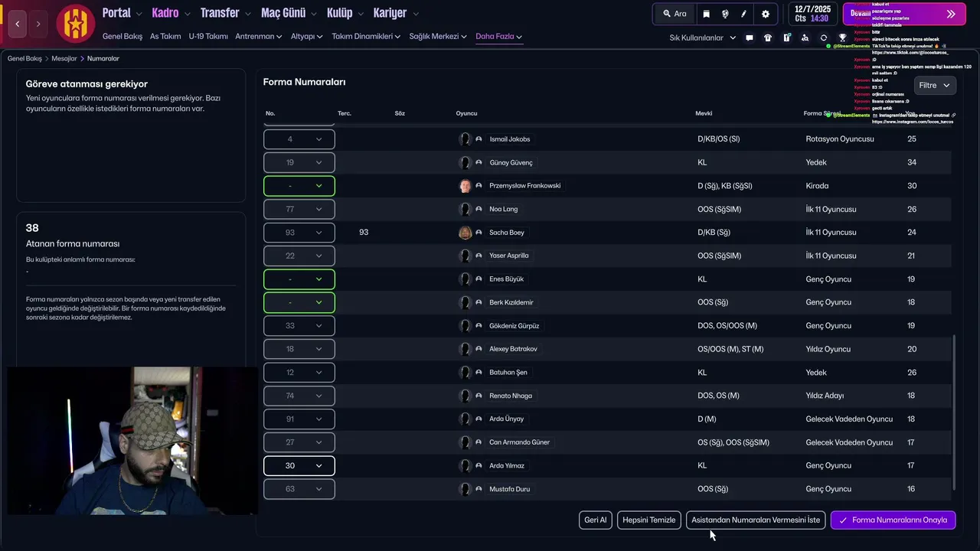Click silhouette portrait of Alexey Batrakov

[465, 349]
